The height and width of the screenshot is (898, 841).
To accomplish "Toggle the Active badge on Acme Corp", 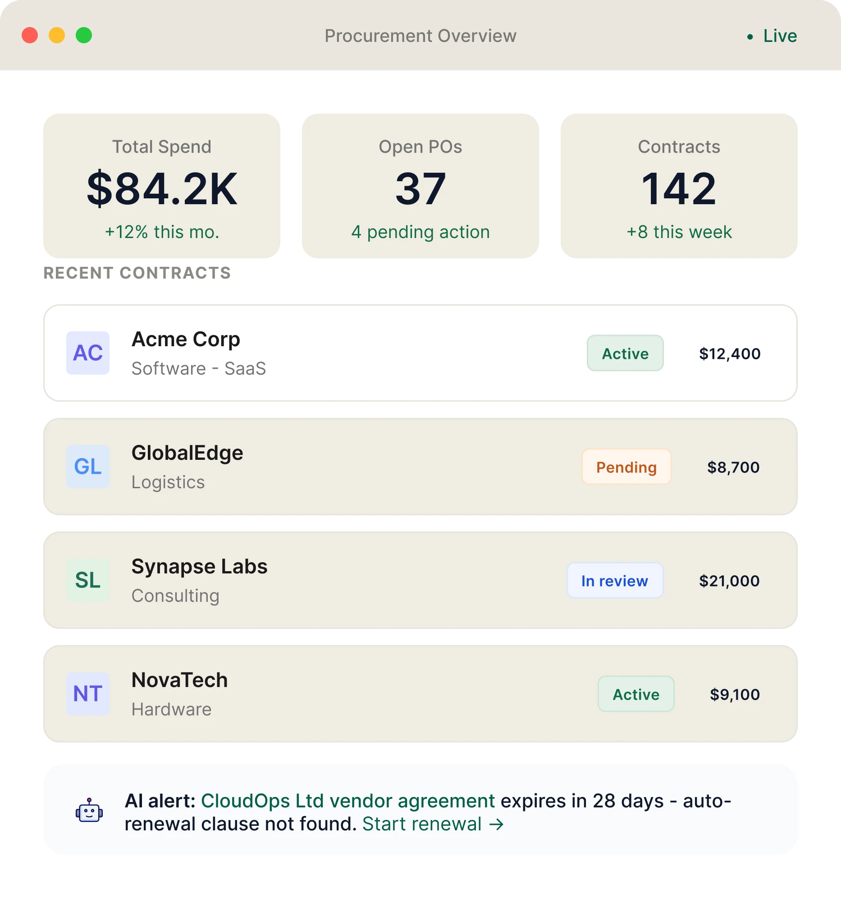I will 625,353.
